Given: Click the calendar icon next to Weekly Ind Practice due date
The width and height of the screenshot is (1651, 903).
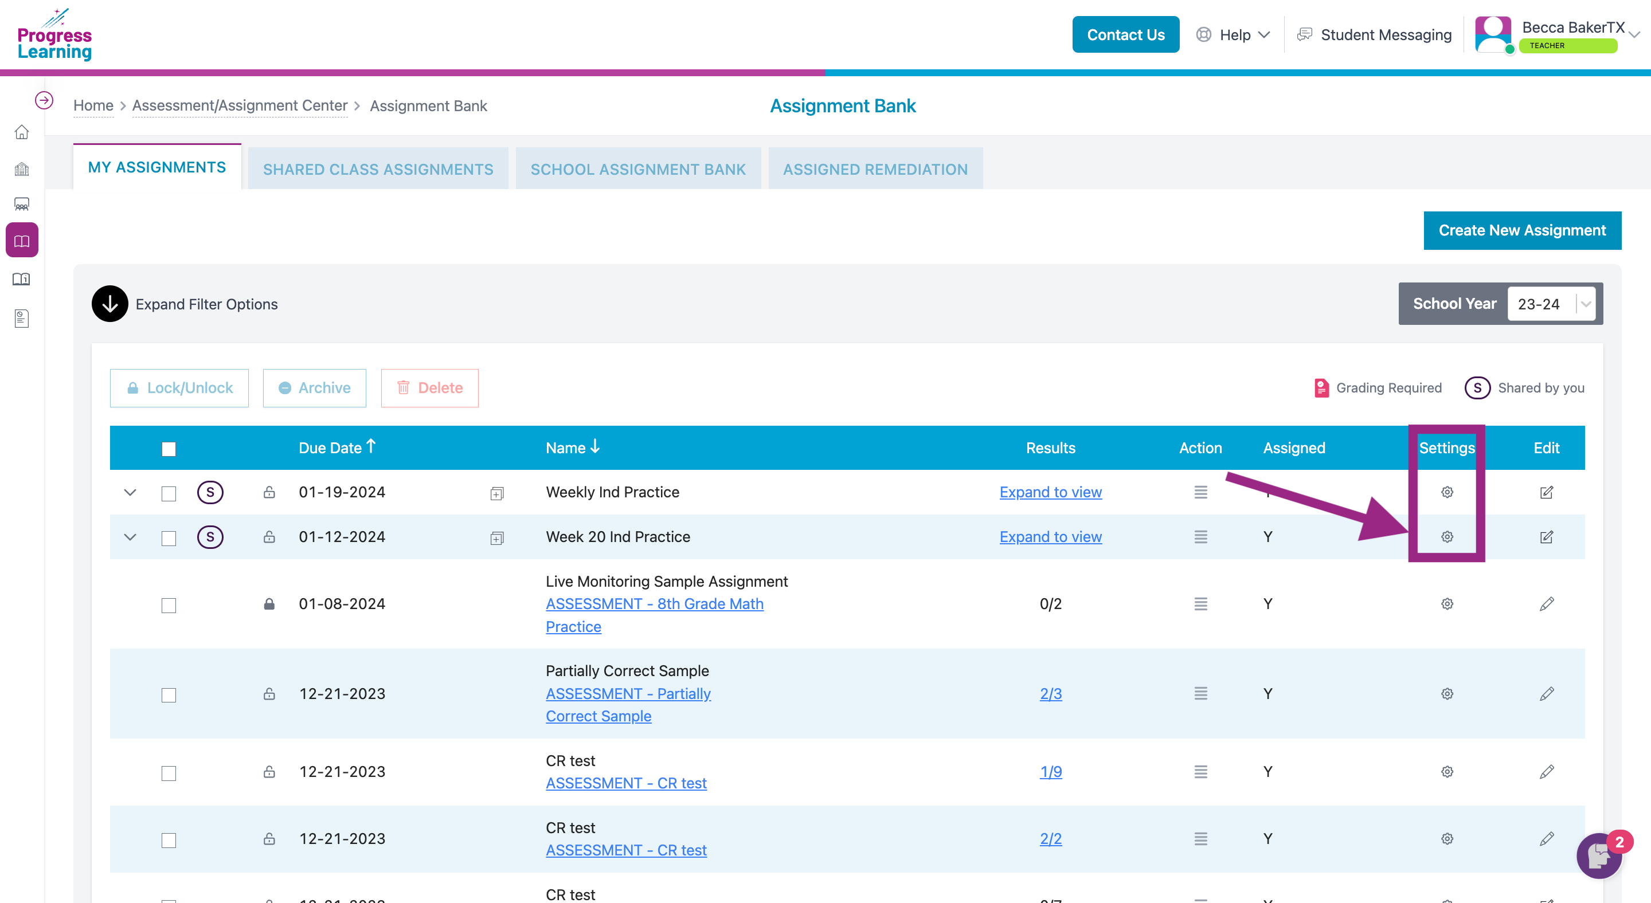Looking at the screenshot, I should coord(496,493).
